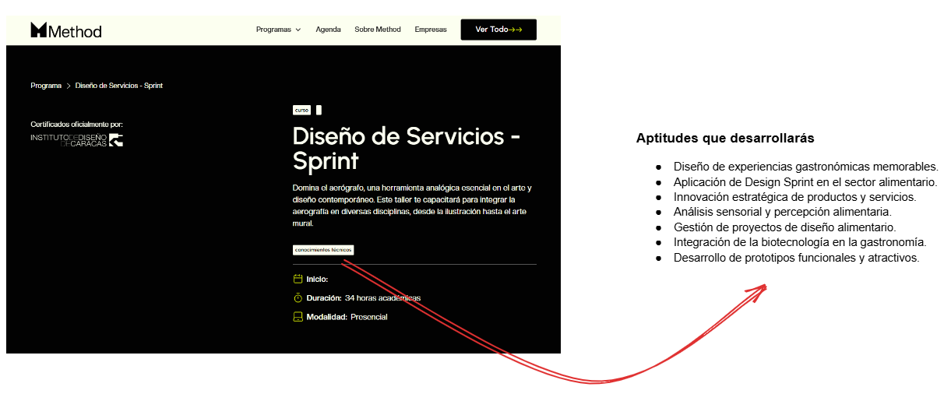Click the curso tag above the title
This screenshot has width=951, height=394.
301,111
